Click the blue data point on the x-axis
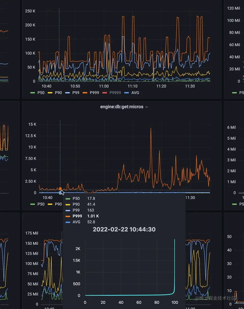The width and height of the screenshot is (244, 309). (x=60, y=193)
